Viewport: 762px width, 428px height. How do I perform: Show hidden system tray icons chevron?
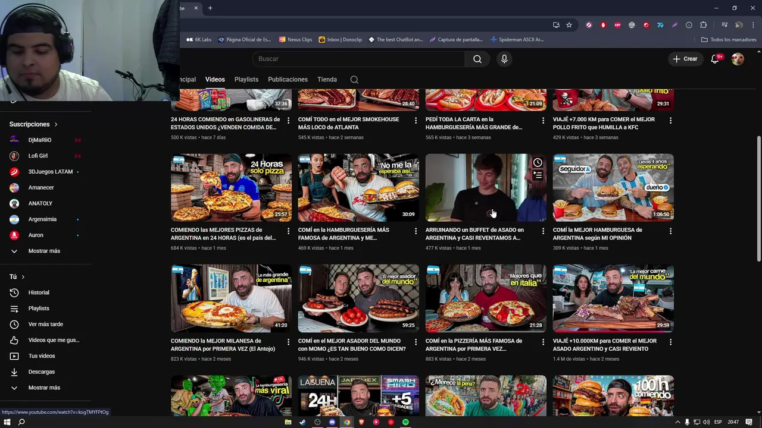pos(677,422)
